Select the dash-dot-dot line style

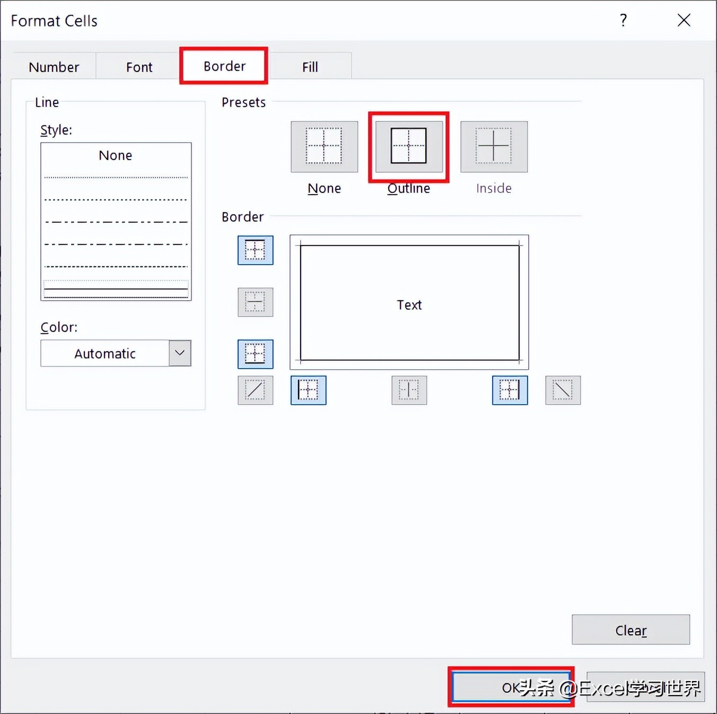tap(116, 222)
